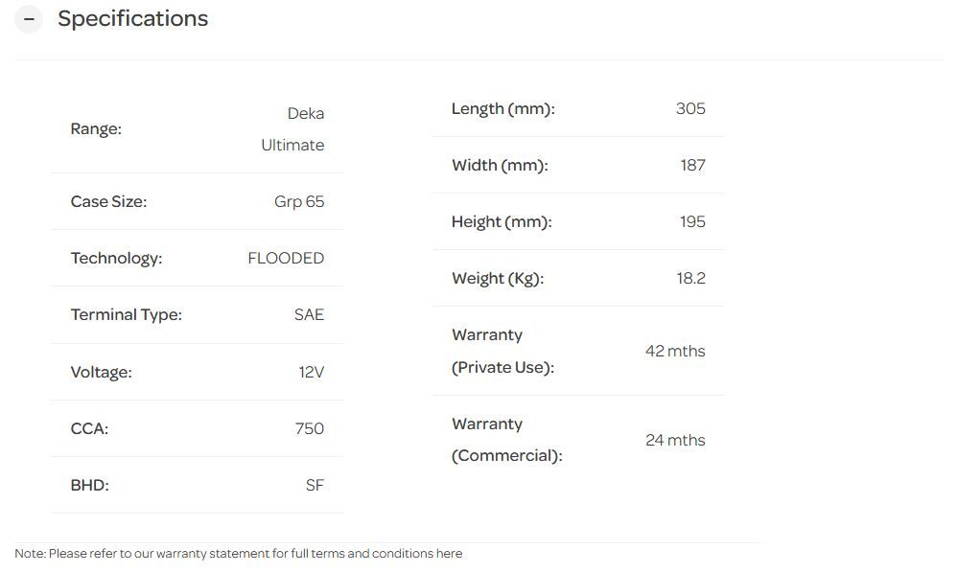
Task: Click the SAE terminal value
Action: point(309,315)
